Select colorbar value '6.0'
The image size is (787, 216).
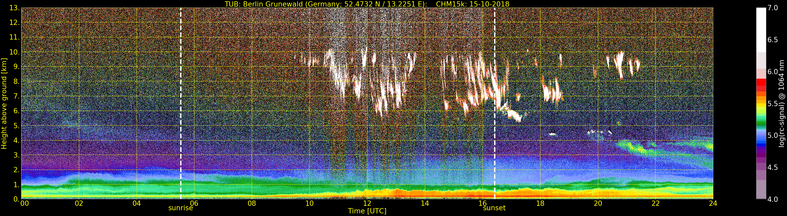773,72
